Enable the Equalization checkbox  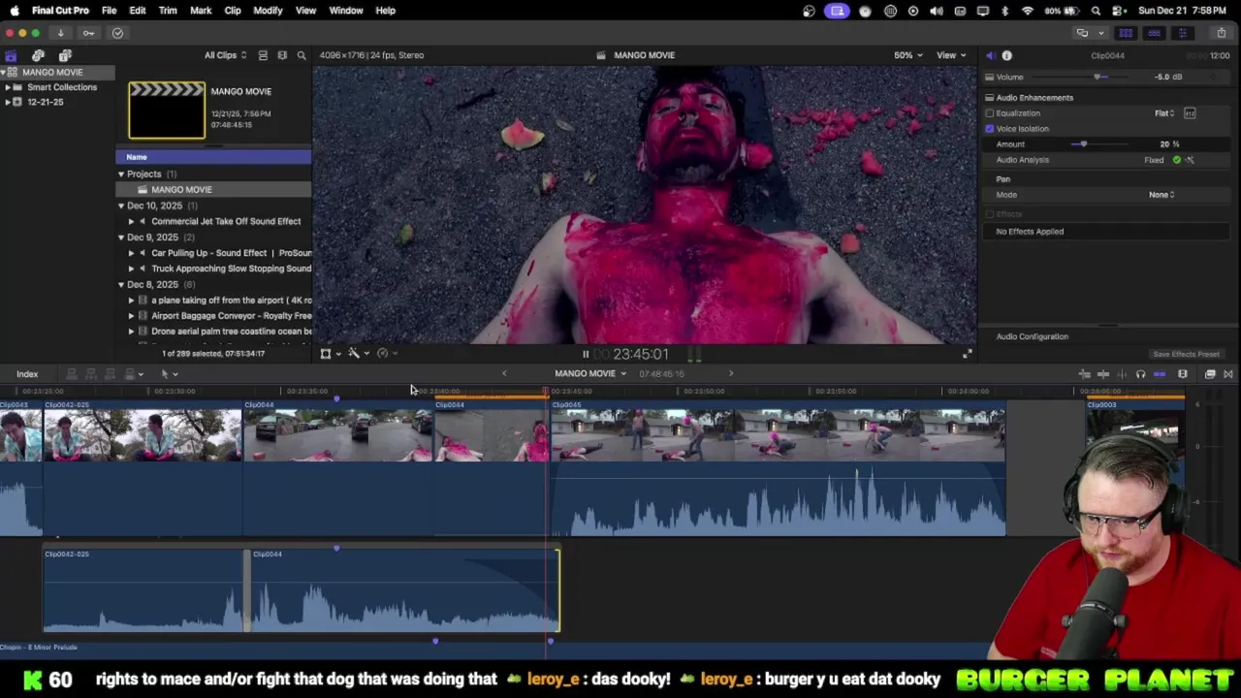tap(990, 113)
